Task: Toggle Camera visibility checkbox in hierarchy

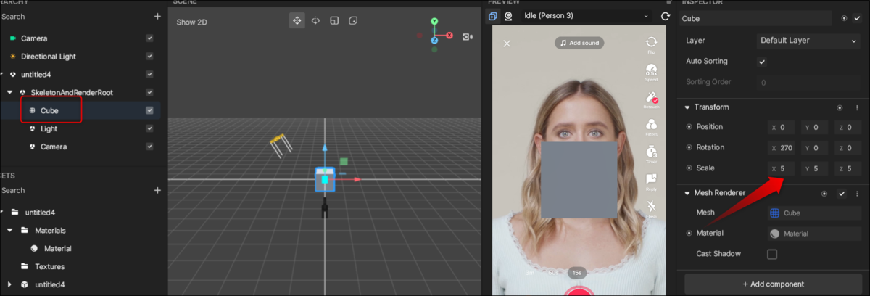Action: 149,38
